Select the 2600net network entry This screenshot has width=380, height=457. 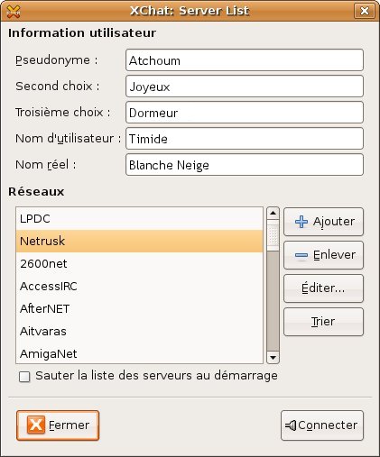pyautogui.click(x=139, y=264)
